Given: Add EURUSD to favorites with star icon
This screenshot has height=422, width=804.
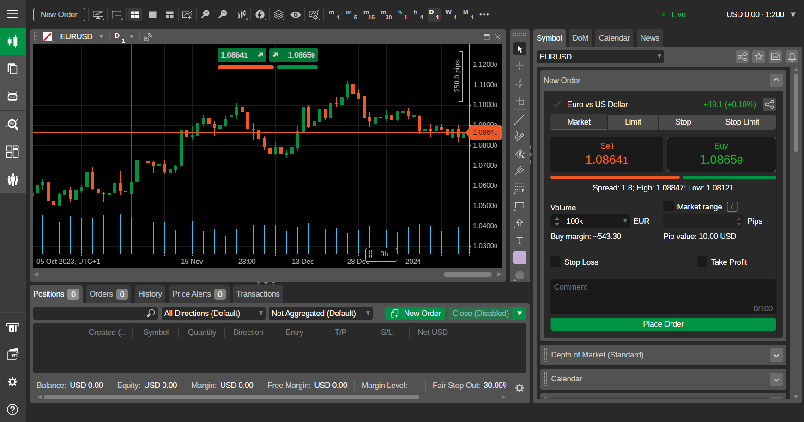Looking at the screenshot, I should (x=759, y=57).
